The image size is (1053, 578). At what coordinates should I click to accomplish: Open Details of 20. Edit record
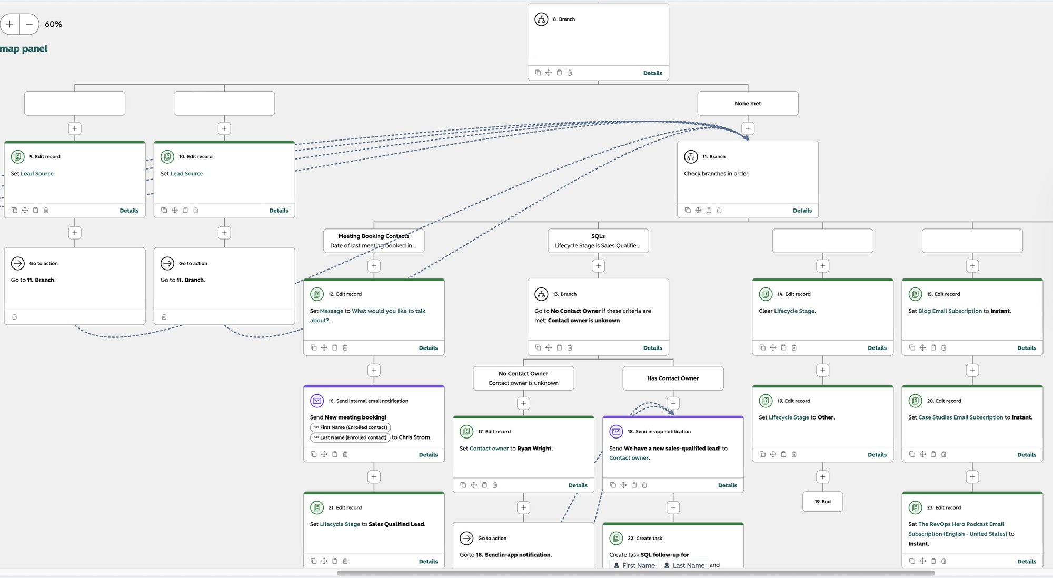(x=1027, y=455)
